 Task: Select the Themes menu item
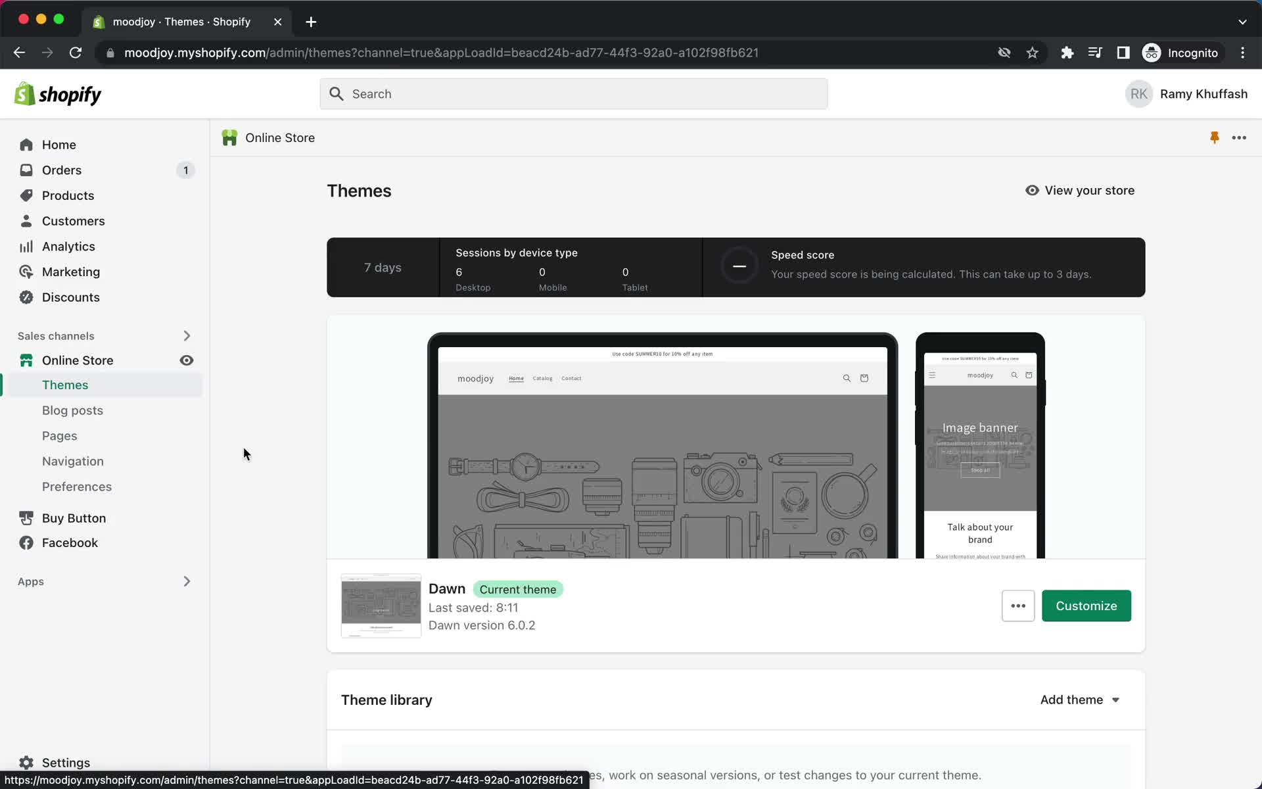[66, 385]
